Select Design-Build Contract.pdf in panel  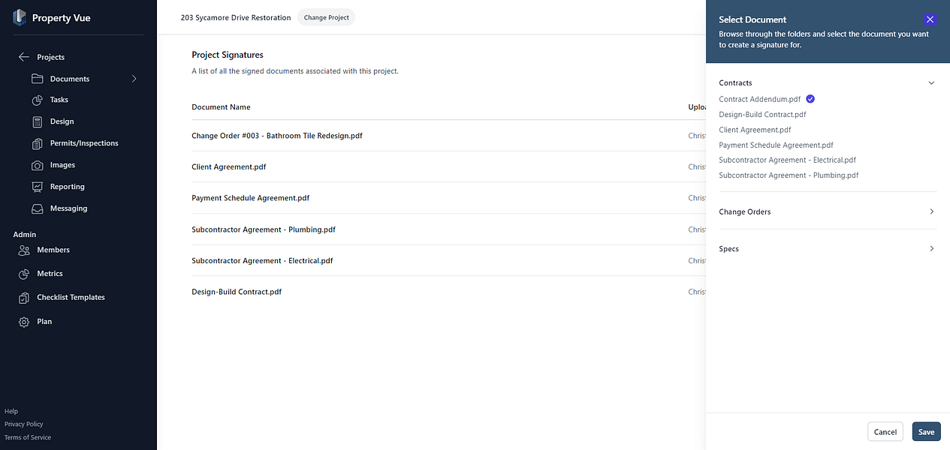click(762, 115)
